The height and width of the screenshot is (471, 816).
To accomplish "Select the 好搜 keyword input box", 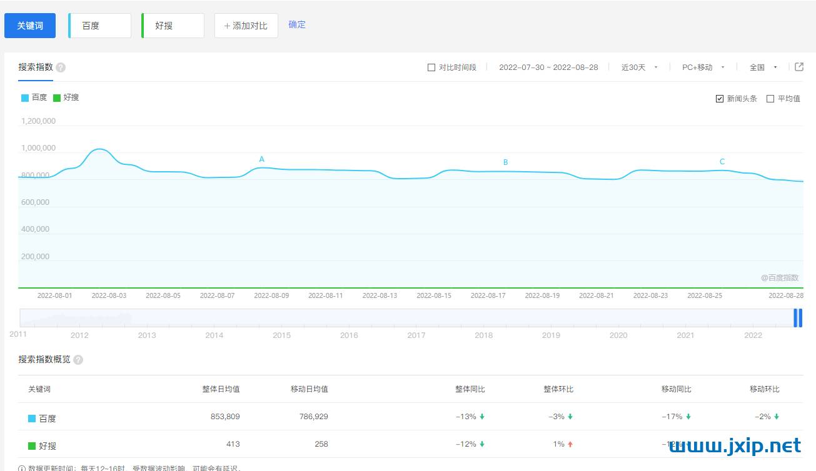I will tap(173, 26).
